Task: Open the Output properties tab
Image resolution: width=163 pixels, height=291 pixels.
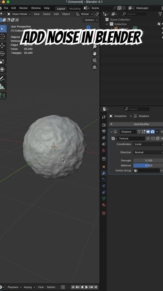Action: point(104,131)
